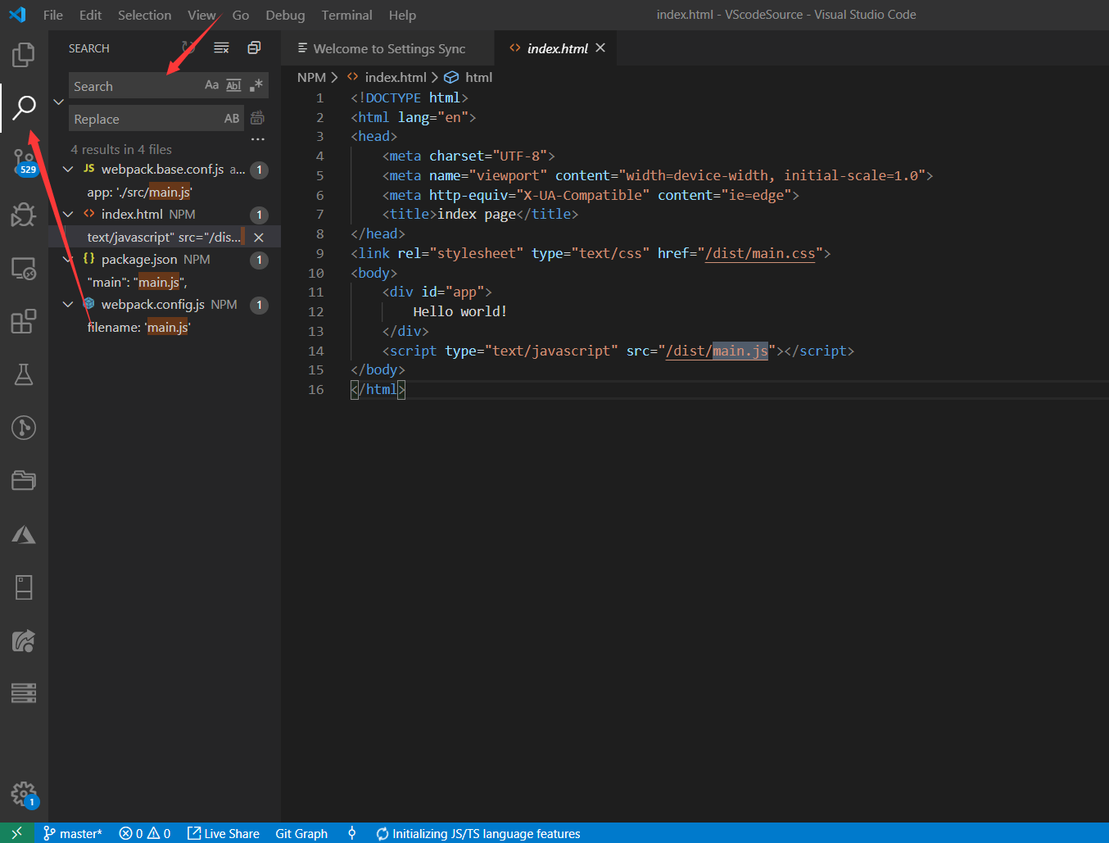Click the Replace All icon
Viewport: 1109px width, 843px height.
tap(257, 118)
